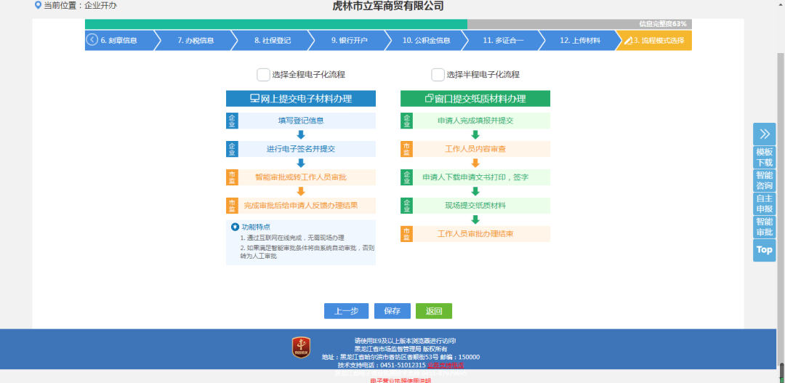Go to step 7 办税信息

pos(196,41)
